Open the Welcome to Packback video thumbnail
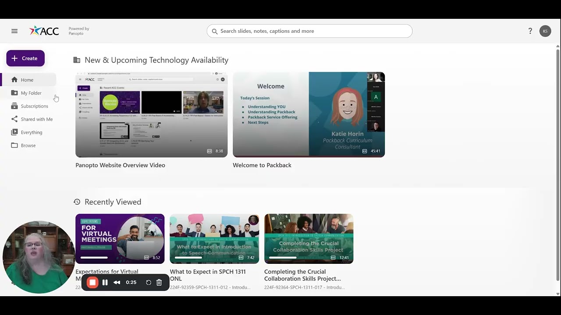This screenshot has height=315, width=561. 309,115
